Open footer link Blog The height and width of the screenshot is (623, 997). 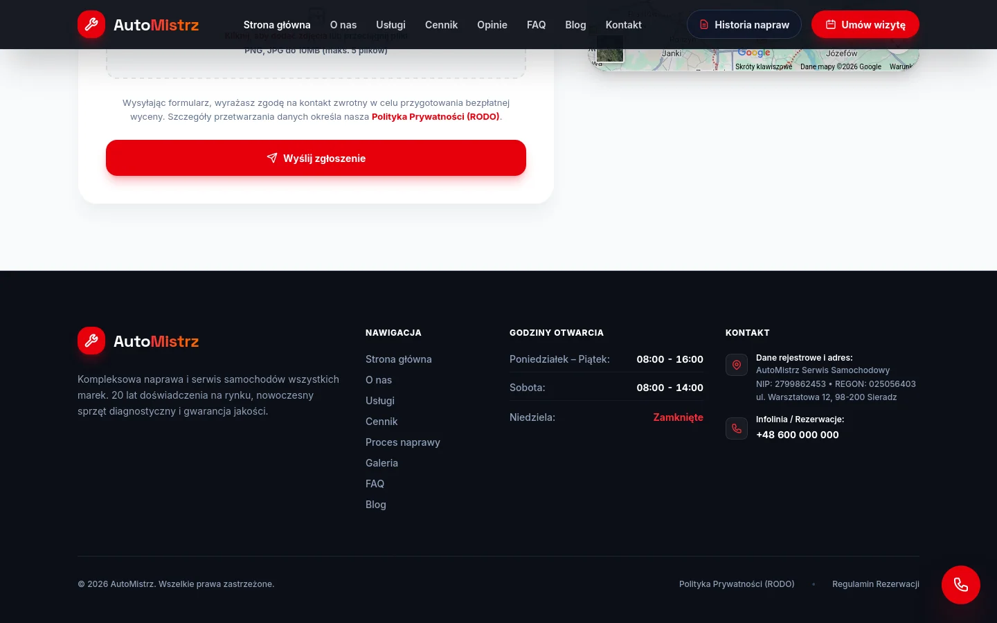(376, 505)
